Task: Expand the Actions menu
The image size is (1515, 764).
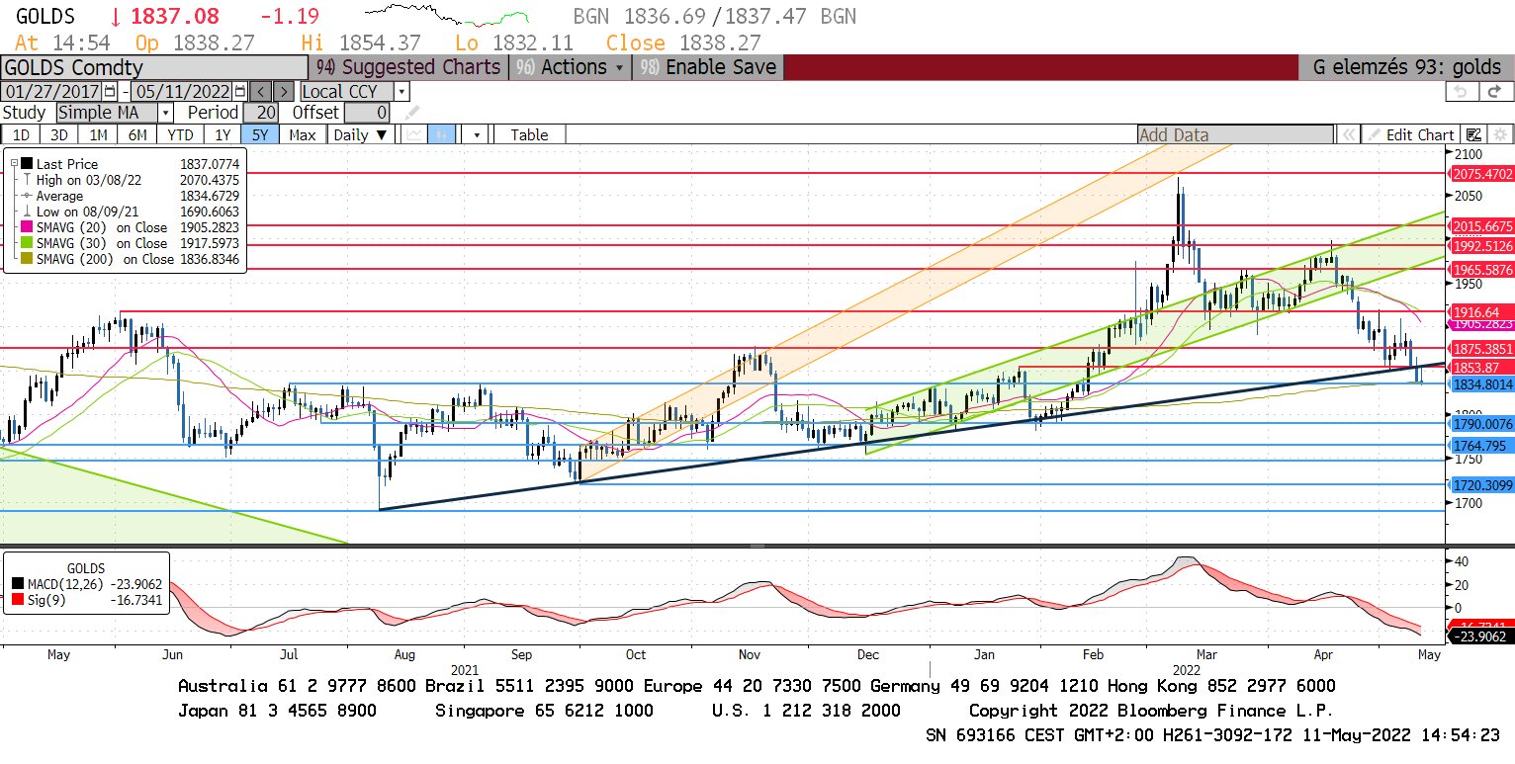Action: 571,67
